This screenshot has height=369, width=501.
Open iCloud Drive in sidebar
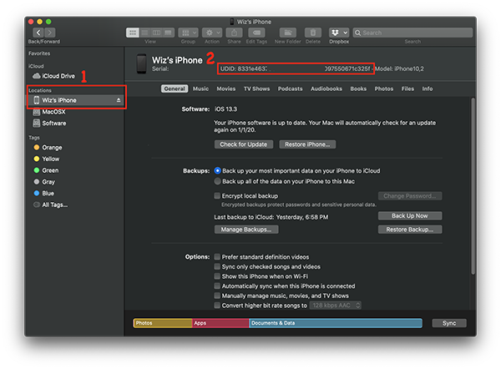tap(53, 76)
